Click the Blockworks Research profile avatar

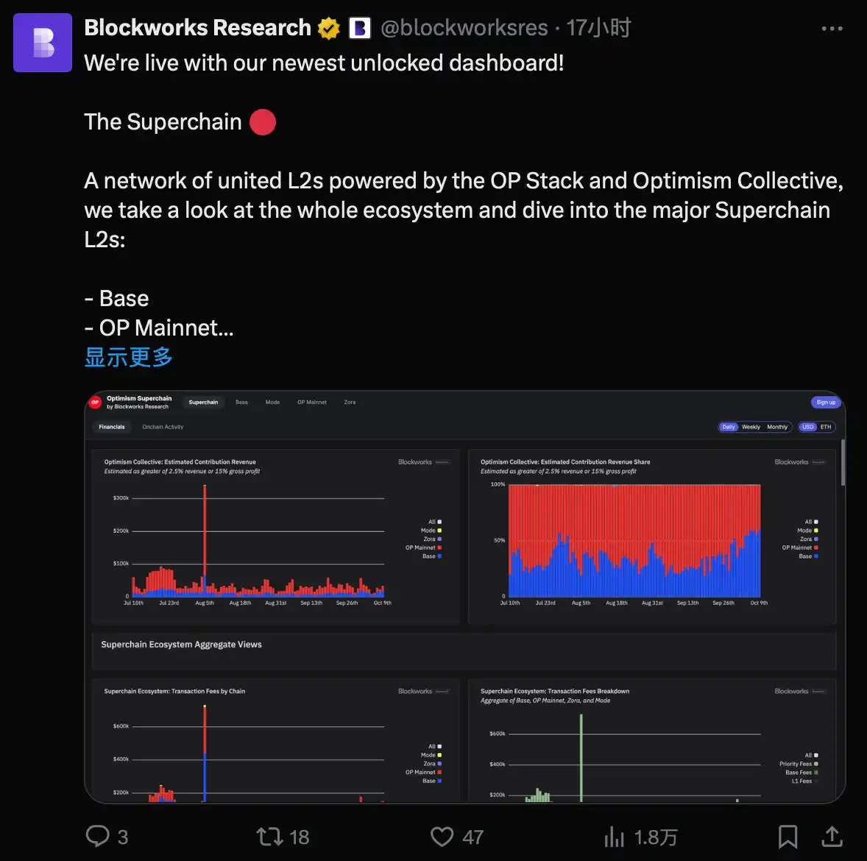43,43
